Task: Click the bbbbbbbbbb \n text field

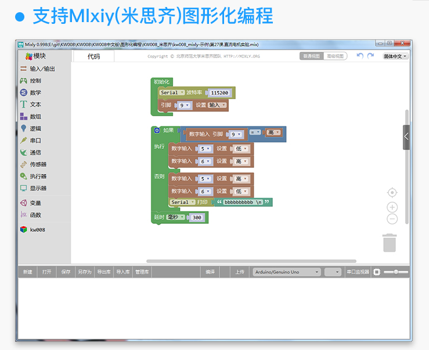Action: (x=243, y=202)
